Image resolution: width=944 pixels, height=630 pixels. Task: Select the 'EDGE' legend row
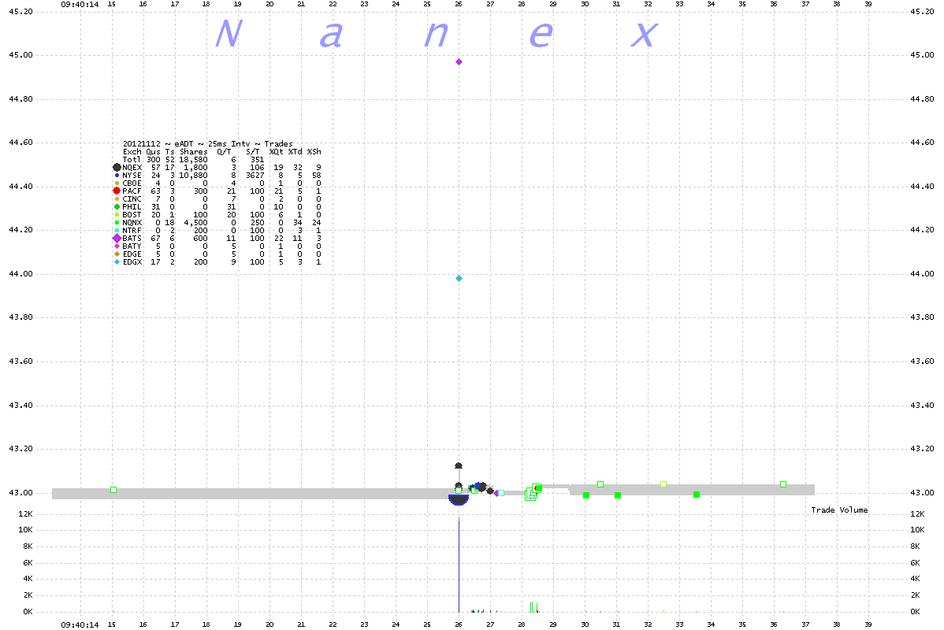coord(217,254)
